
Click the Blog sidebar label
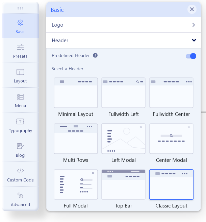(x=20, y=155)
